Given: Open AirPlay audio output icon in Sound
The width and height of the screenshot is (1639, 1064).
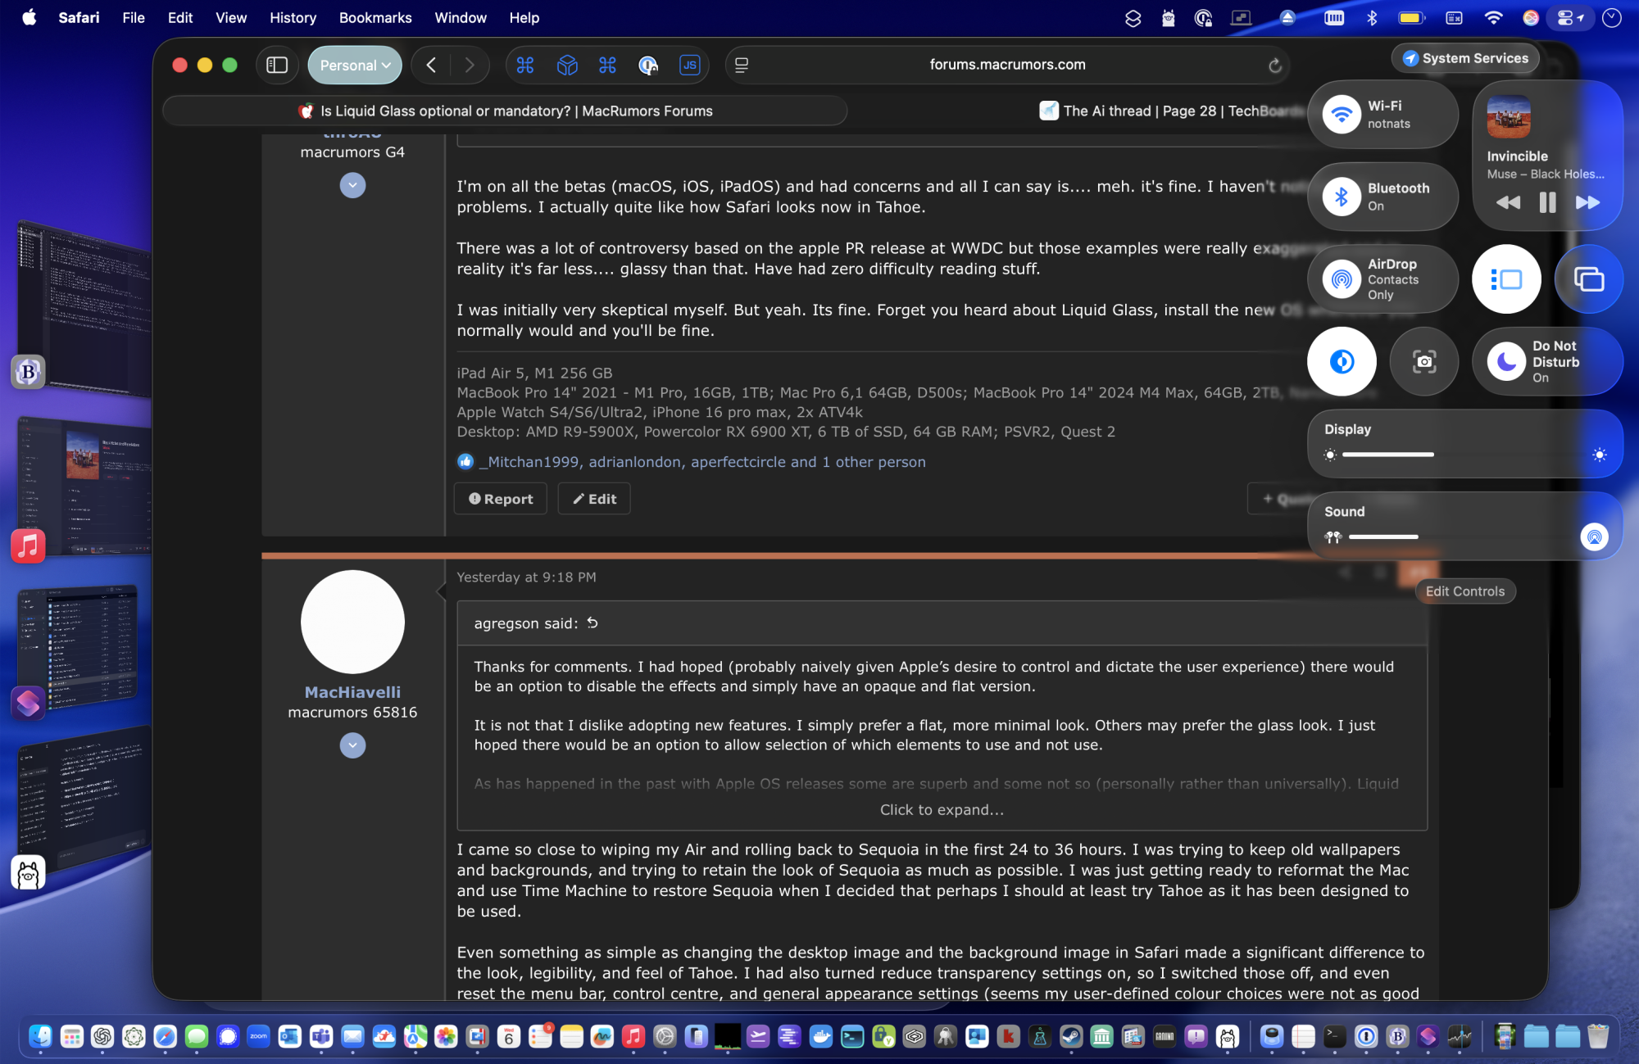Looking at the screenshot, I should pyautogui.click(x=1594, y=537).
